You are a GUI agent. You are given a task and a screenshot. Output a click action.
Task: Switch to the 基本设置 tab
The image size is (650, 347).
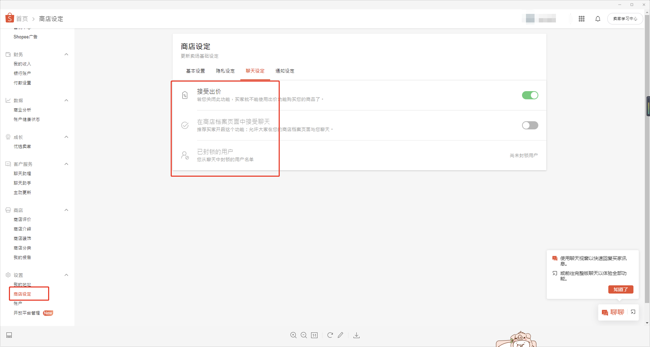[195, 71]
